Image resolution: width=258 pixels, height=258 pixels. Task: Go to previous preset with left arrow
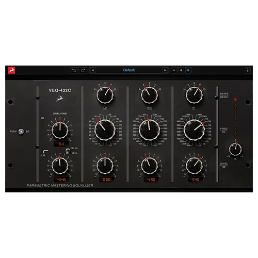(93, 70)
